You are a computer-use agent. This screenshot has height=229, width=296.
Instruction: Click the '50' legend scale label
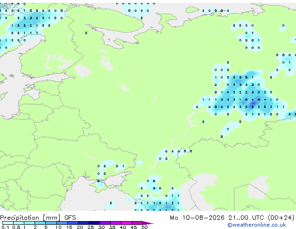(144, 227)
